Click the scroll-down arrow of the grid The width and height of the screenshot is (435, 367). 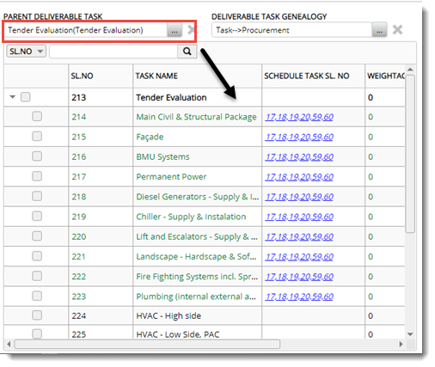tap(410, 334)
